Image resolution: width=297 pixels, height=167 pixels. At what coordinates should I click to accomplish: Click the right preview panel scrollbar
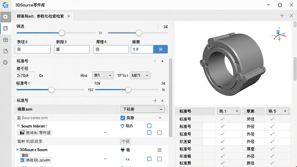295,69
